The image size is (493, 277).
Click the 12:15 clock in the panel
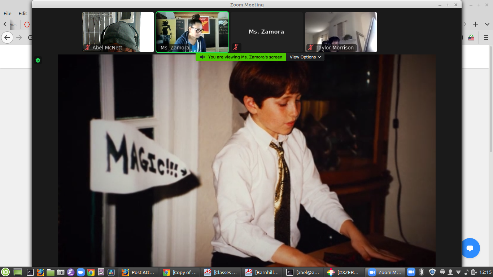[x=486, y=272]
